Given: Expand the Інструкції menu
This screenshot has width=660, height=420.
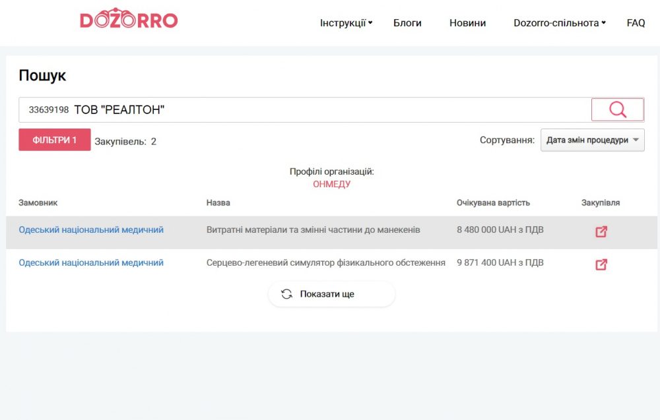Looking at the screenshot, I should pyautogui.click(x=346, y=23).
